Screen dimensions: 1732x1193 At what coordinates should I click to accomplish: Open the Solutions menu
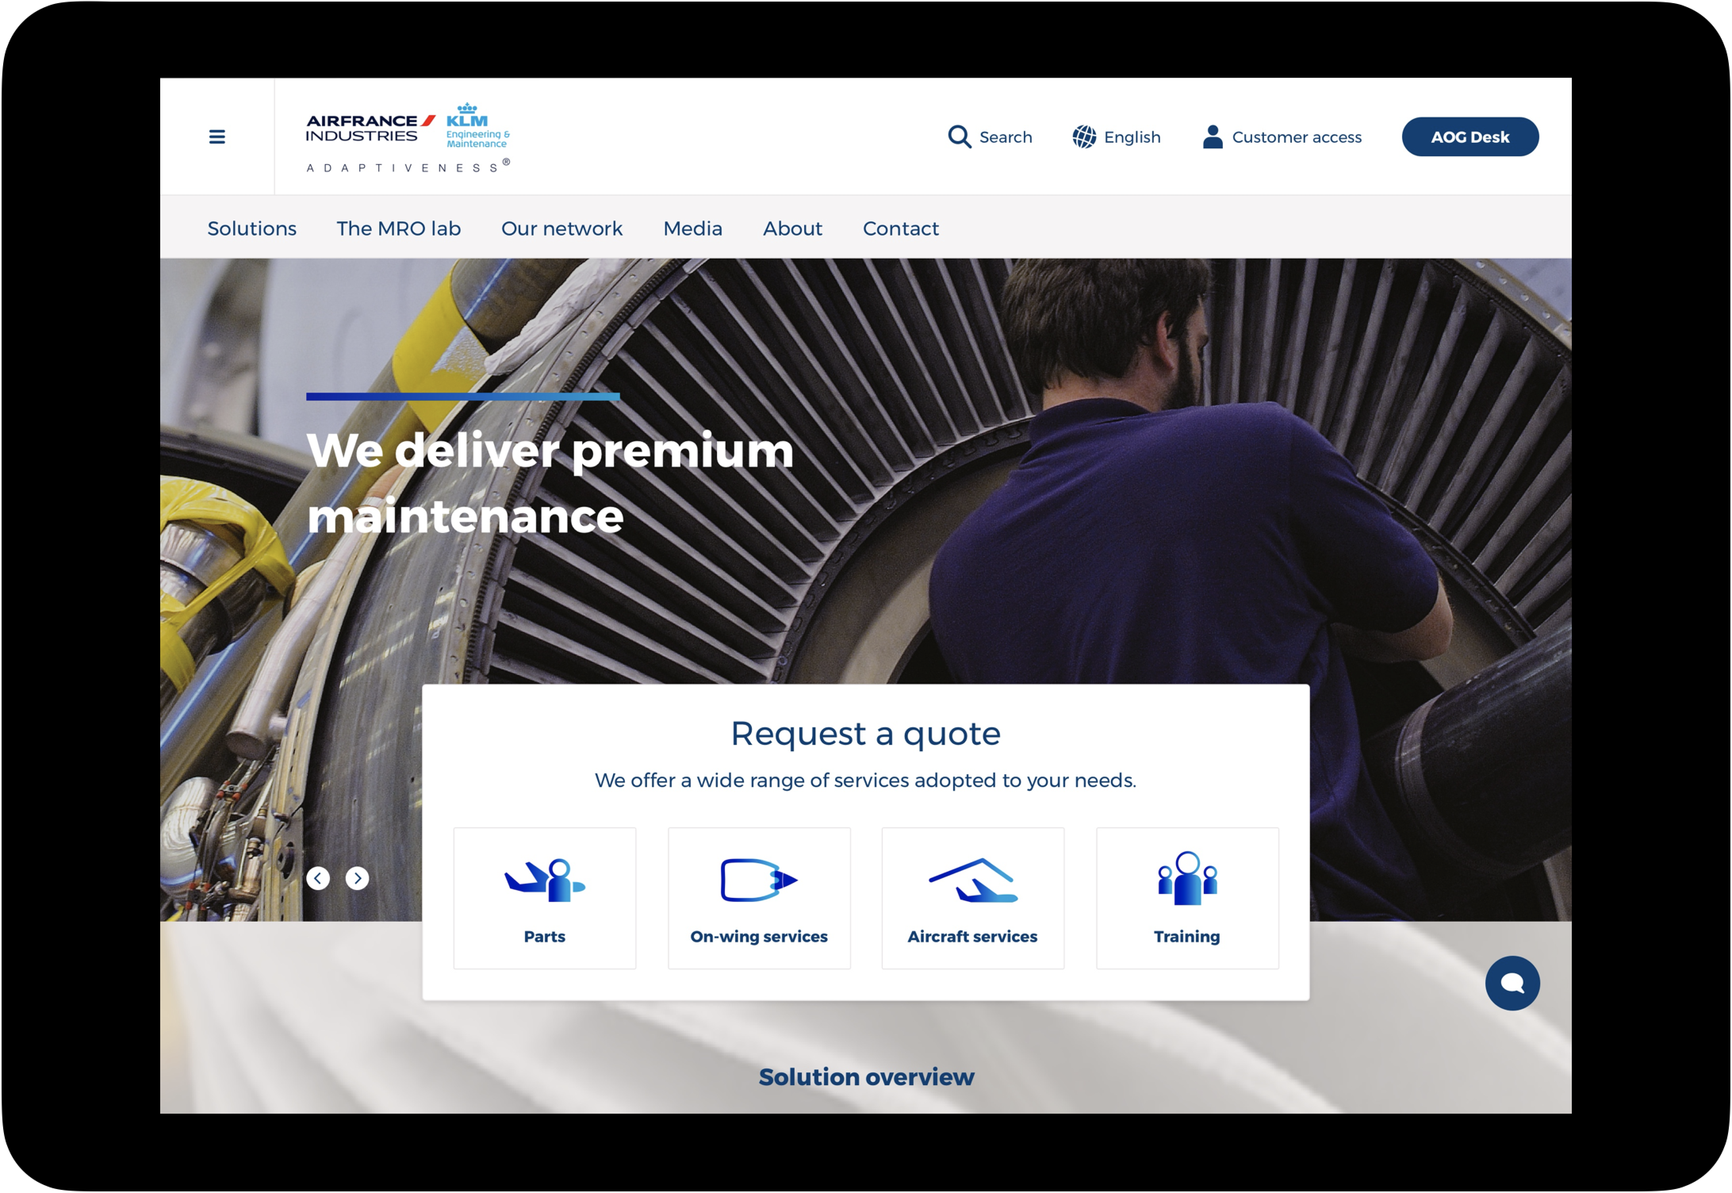click(252, 228)
